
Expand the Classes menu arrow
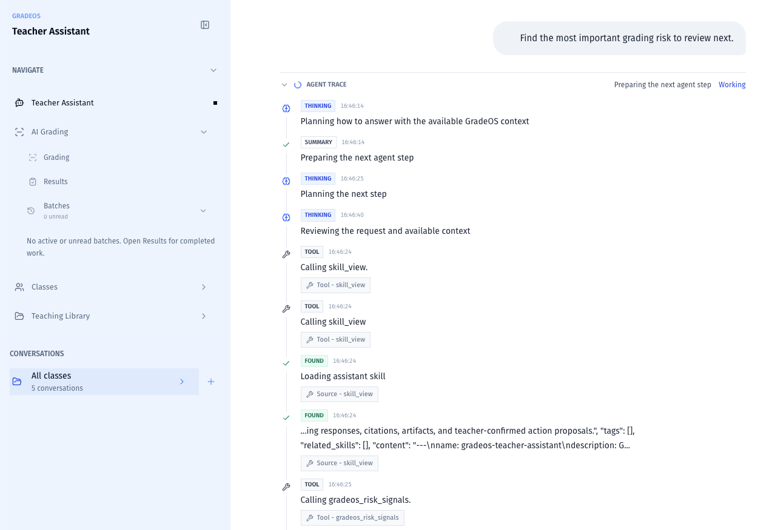204,287
